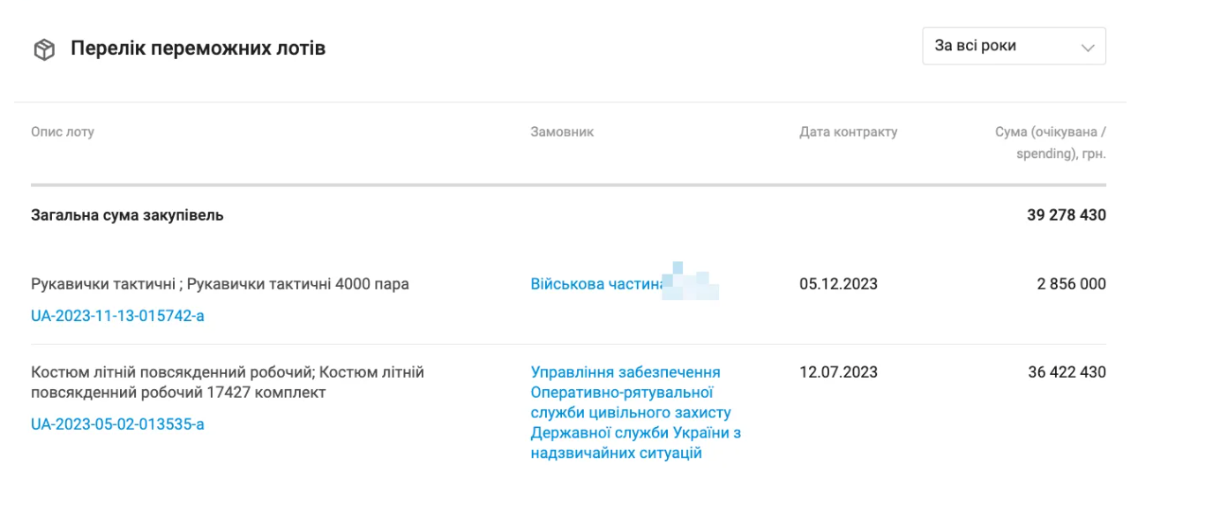Select the 'Перелік переможних лотів' heading
The height and width of the screenshot is (517, 1228).
click(198, 49)
